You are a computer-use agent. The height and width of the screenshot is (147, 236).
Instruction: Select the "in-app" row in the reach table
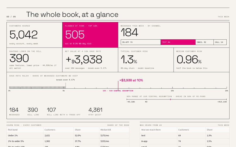click(x=184, y=141)
